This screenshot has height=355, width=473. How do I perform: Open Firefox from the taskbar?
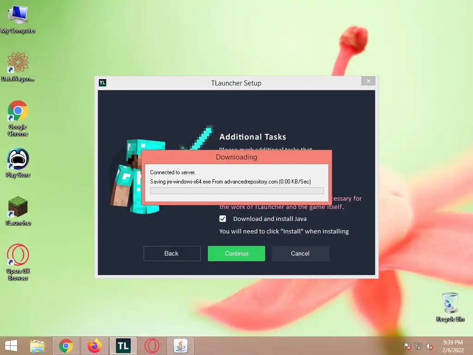pyautogui.click(x=94, y=346)
